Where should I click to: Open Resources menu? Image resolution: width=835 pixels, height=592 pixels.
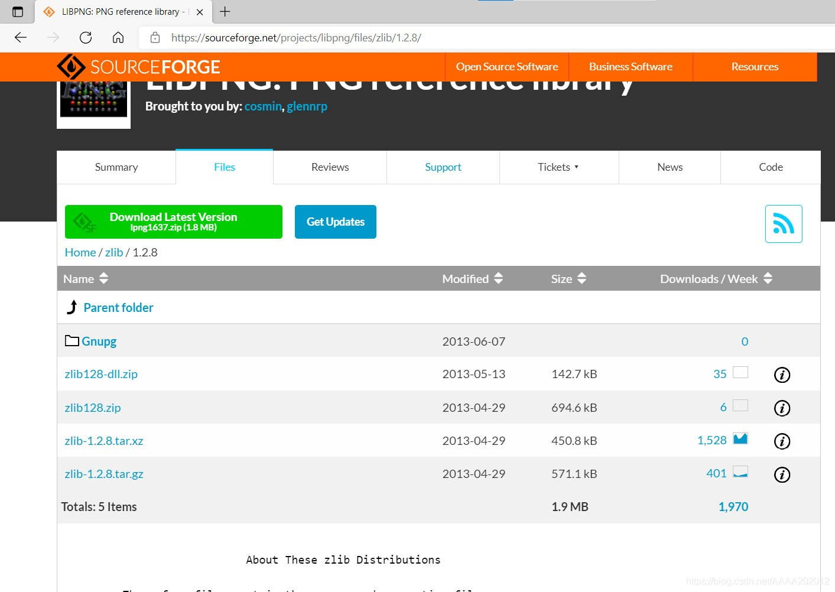tap(755, 67)
